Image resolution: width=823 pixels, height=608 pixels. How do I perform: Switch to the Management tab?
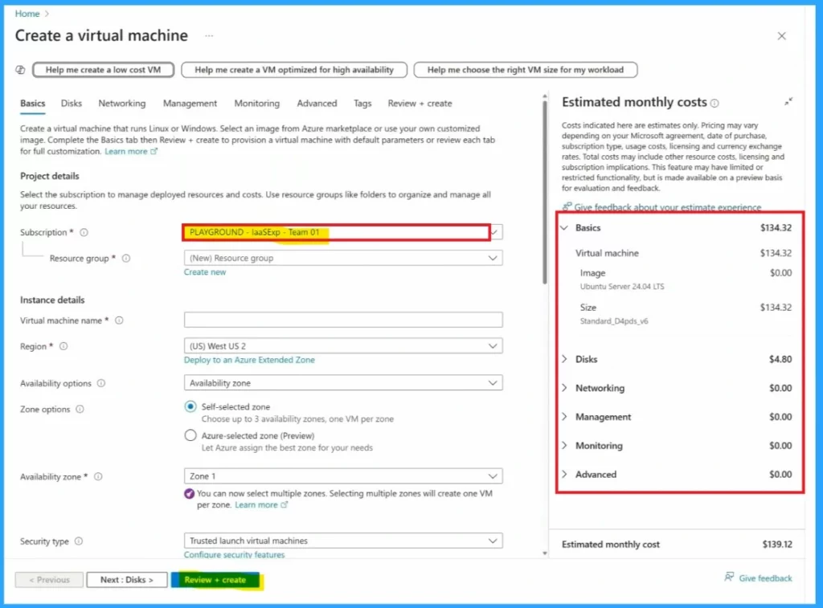(x=190, y=104)
